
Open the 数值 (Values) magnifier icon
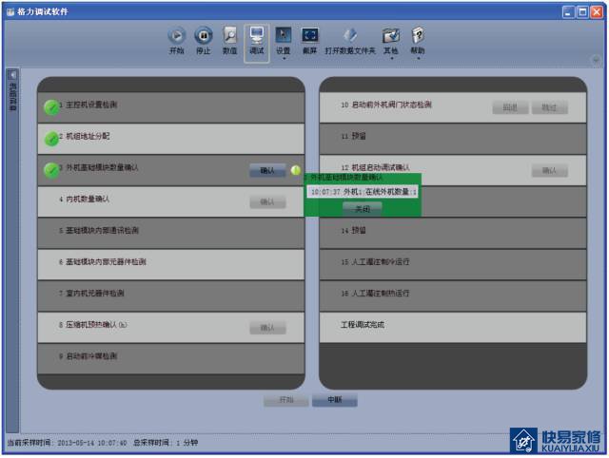coord(230,36)
